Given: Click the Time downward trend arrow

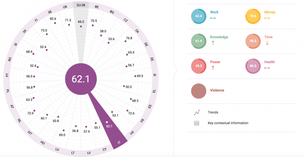Looking at the screenshot, I should [267, 43].
